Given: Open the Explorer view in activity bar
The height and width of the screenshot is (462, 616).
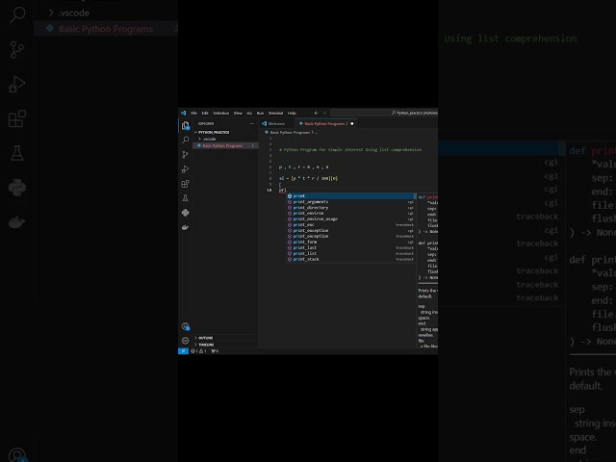Looking at the screenshot, I should [x=185, y=125].
